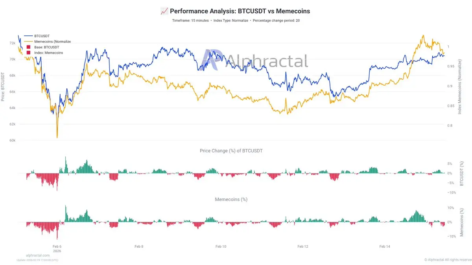Open the alphractal.com link
Image resolution: width=472 pixels, height=265 pixels.
(x=38, y=255)
